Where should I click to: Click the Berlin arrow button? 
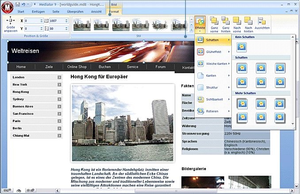pos(59,128)
